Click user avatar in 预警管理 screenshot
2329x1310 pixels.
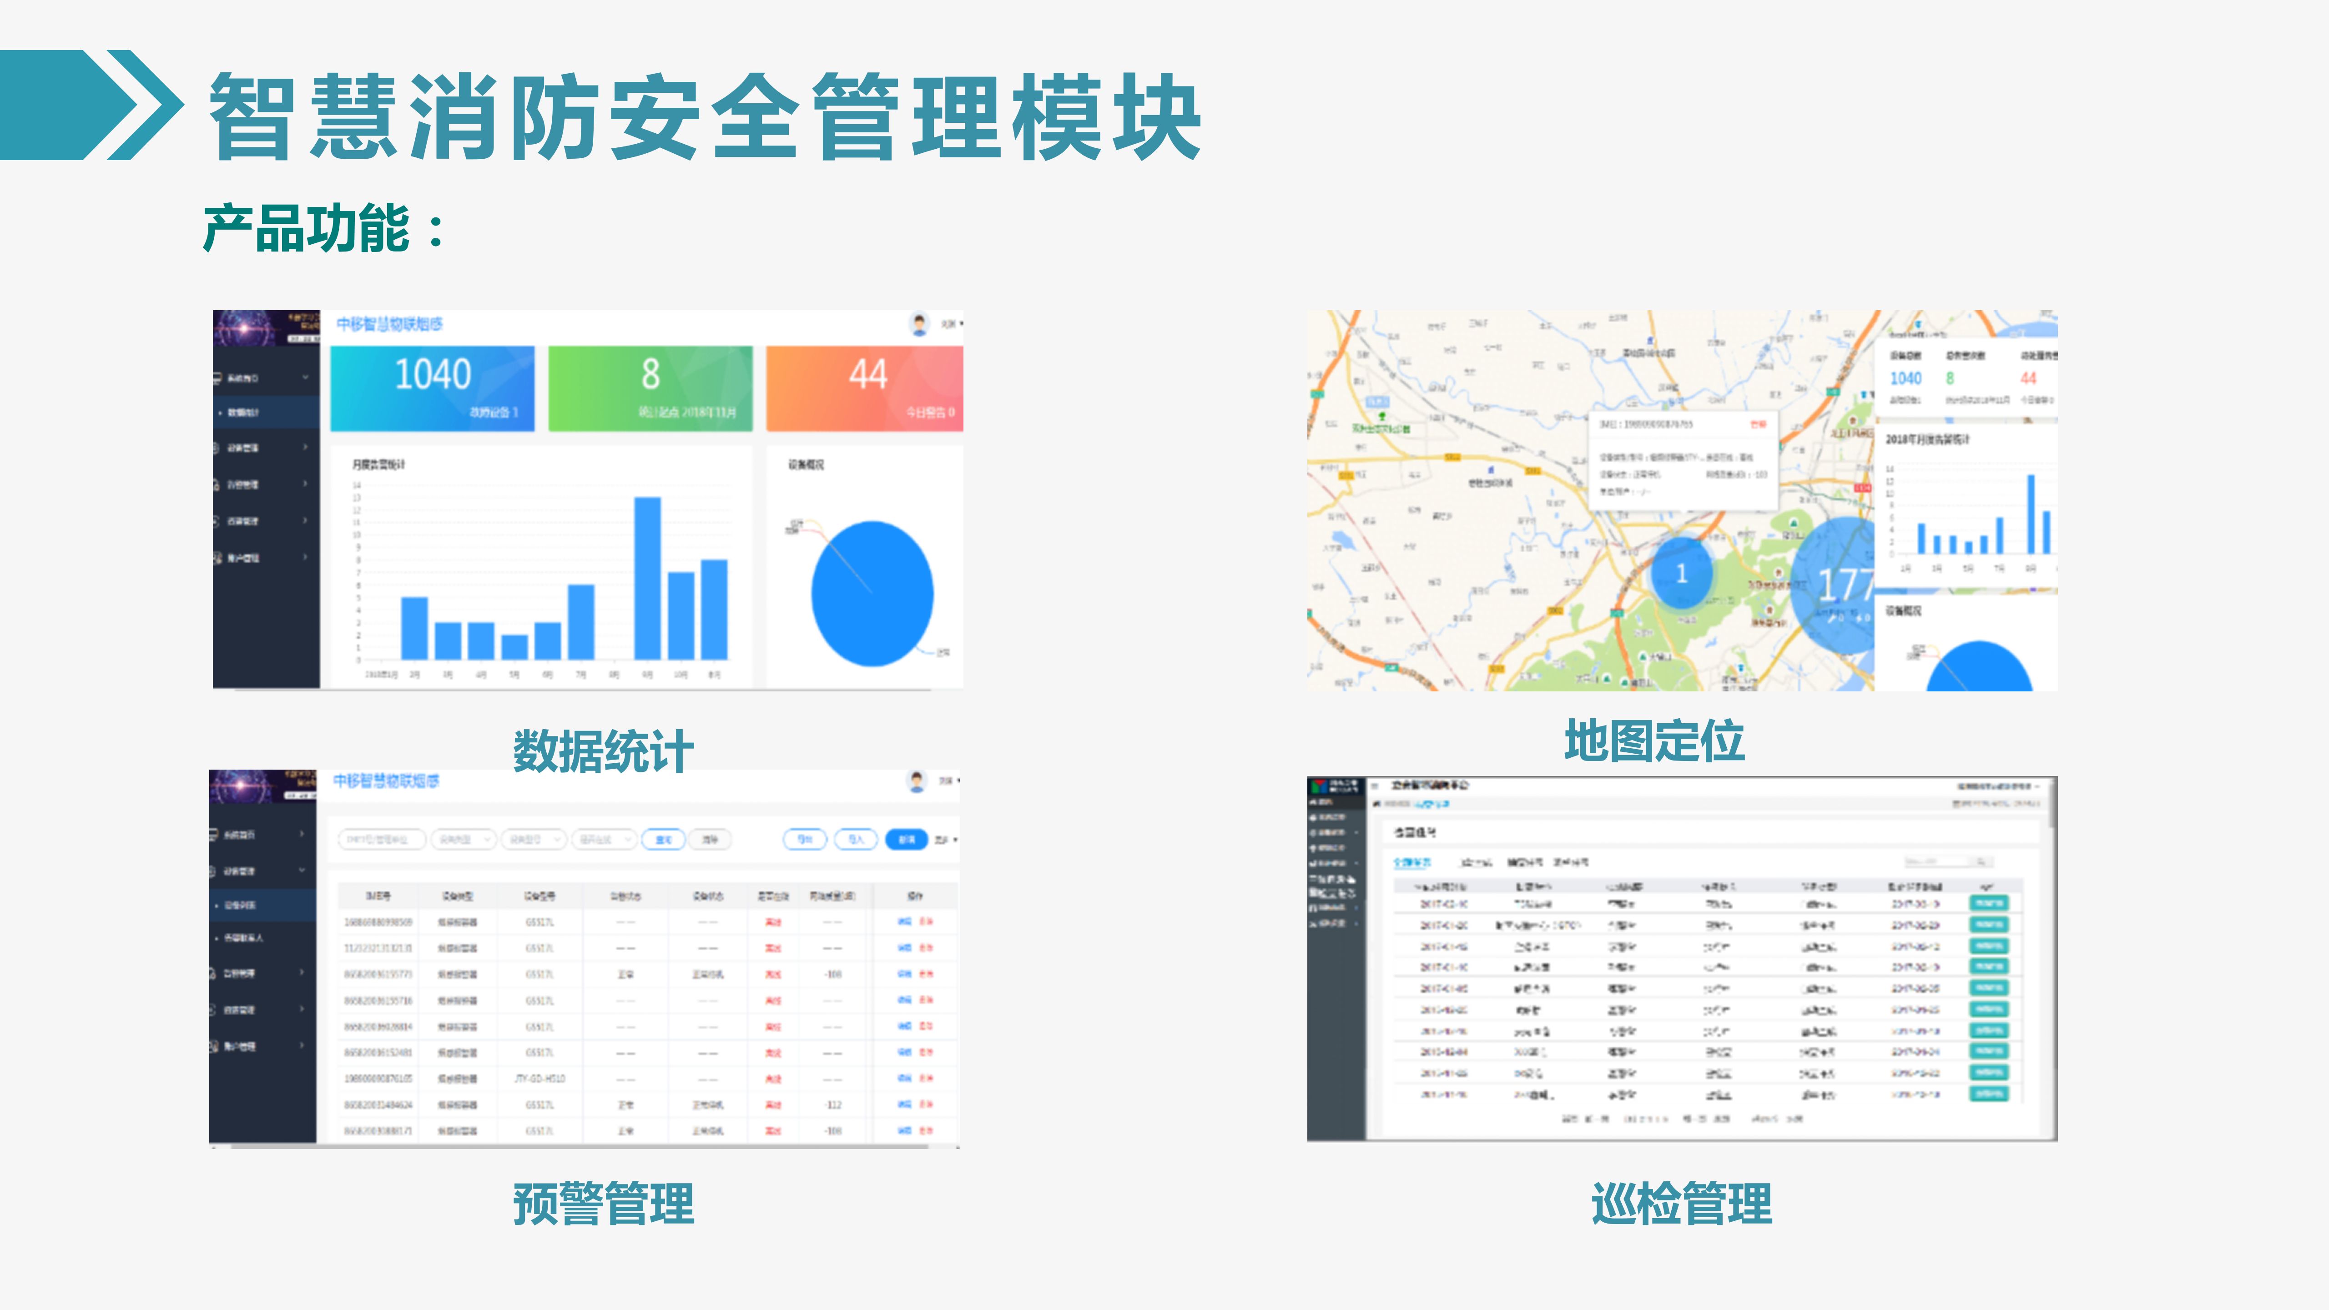pyautogui.click(x=916, y=781)
